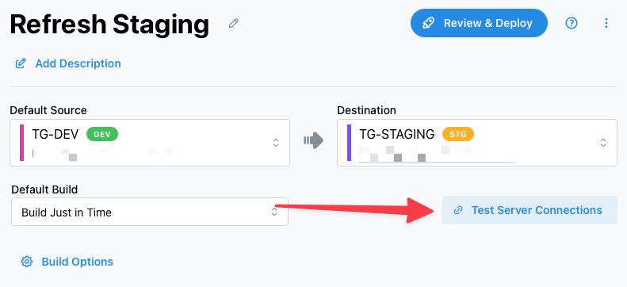The width and height of the screenshot is (627, 287).
Task: Open the three-dot more options menu
Action: (606, 23)
